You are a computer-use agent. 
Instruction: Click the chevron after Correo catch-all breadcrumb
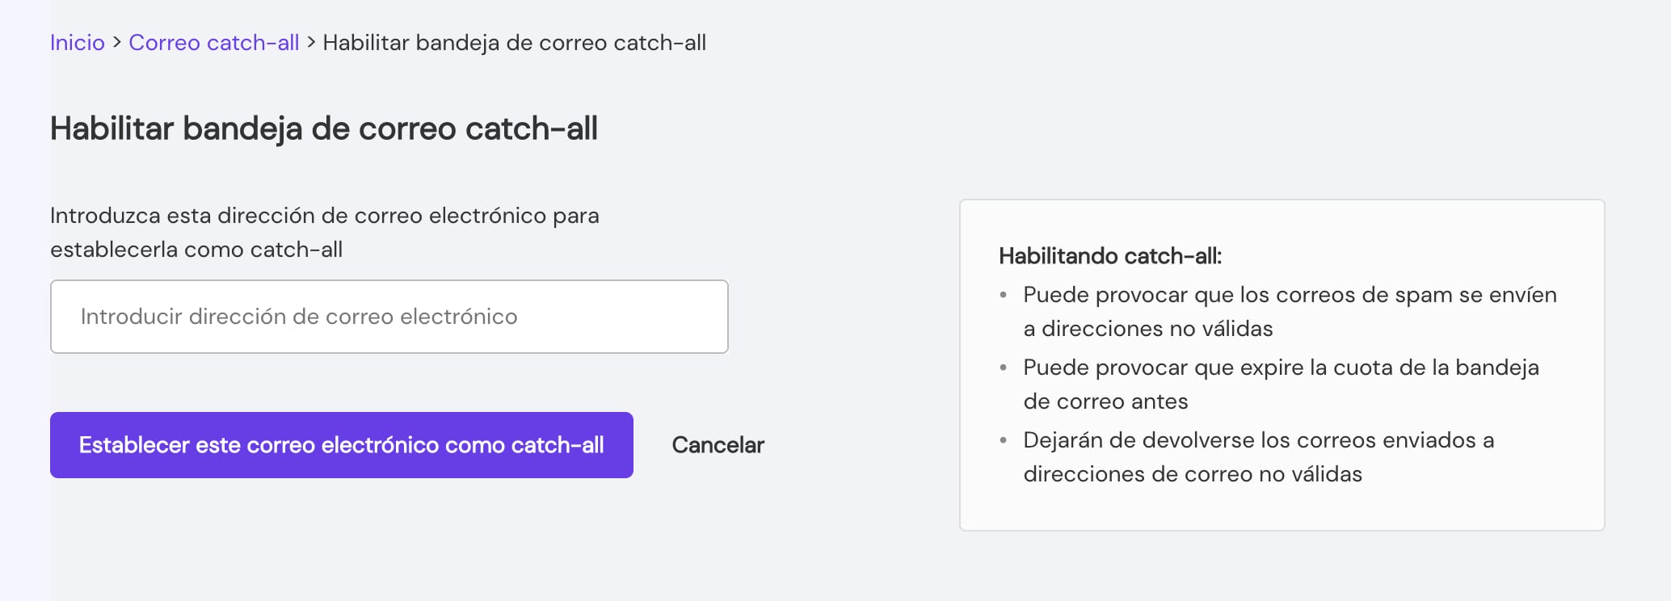[x=311, y=43]
